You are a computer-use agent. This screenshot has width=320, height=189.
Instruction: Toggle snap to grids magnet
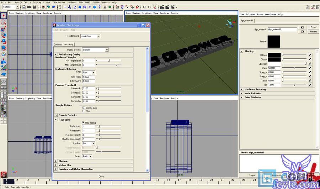click(117, 7)
